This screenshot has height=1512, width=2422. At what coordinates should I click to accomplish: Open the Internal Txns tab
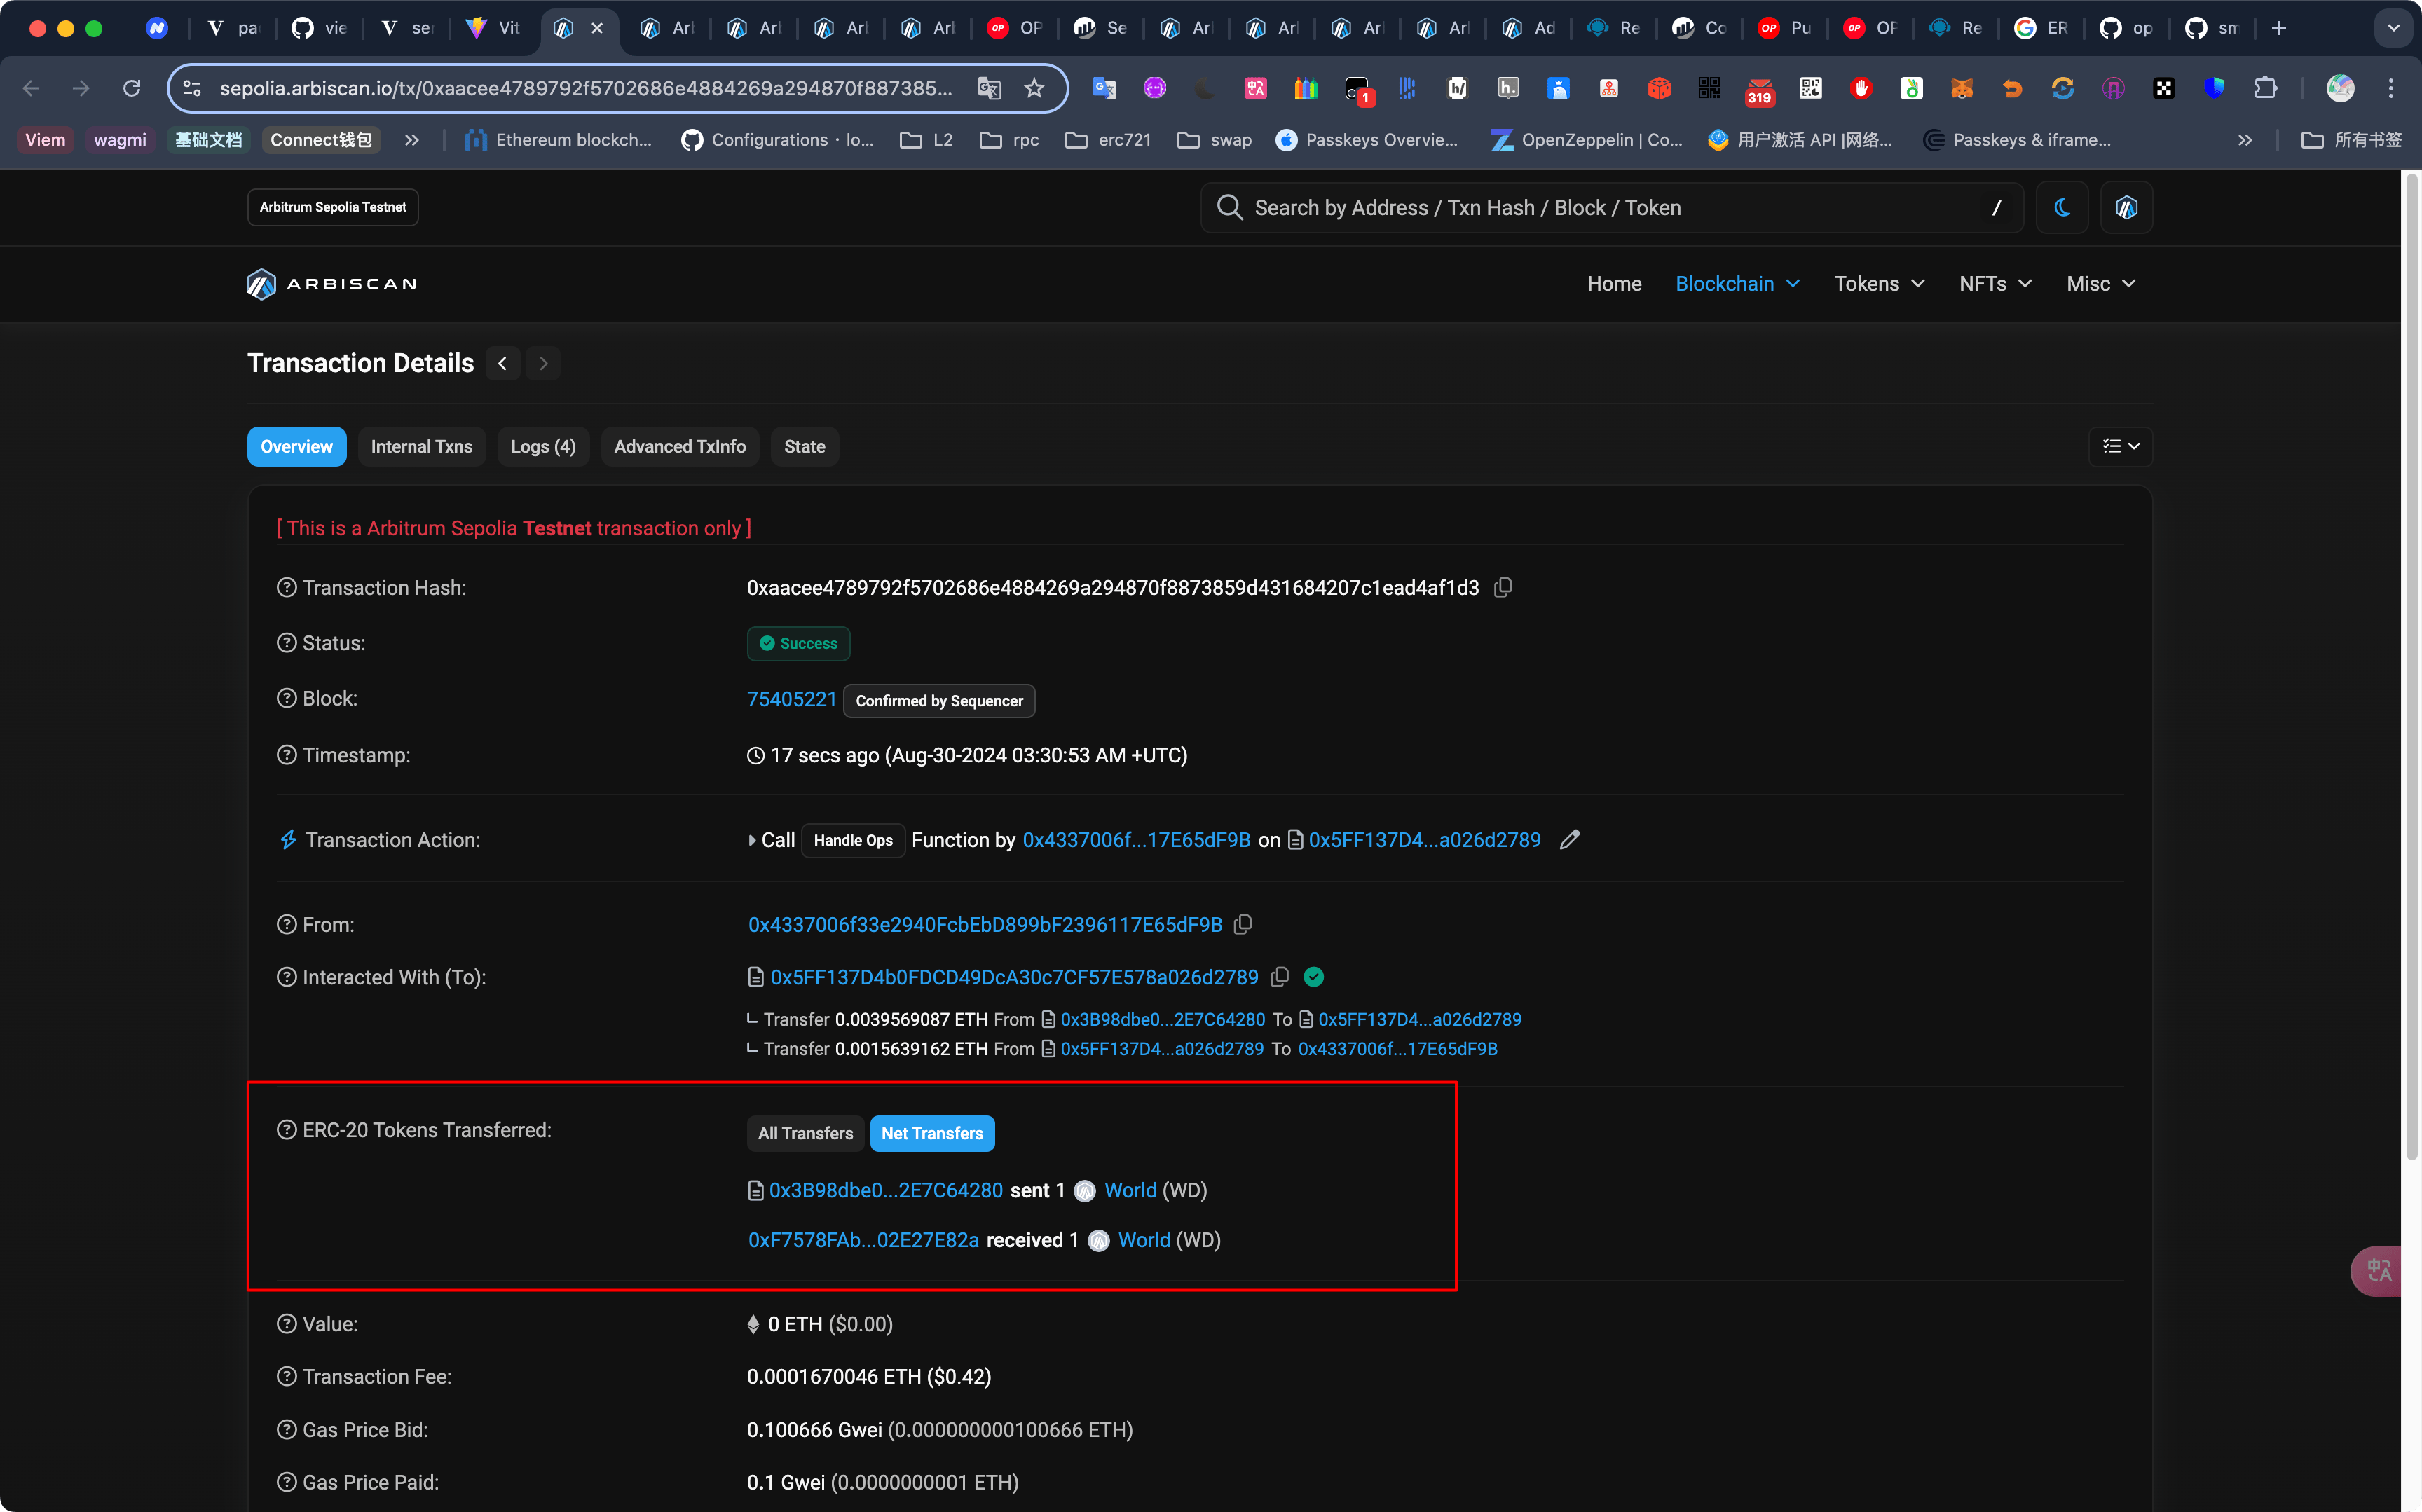(422, 446)
